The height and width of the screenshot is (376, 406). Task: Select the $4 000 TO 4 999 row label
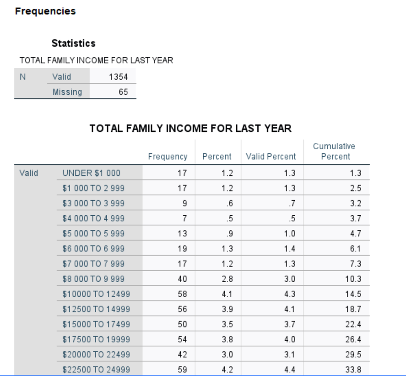click(x=93, y=218)
